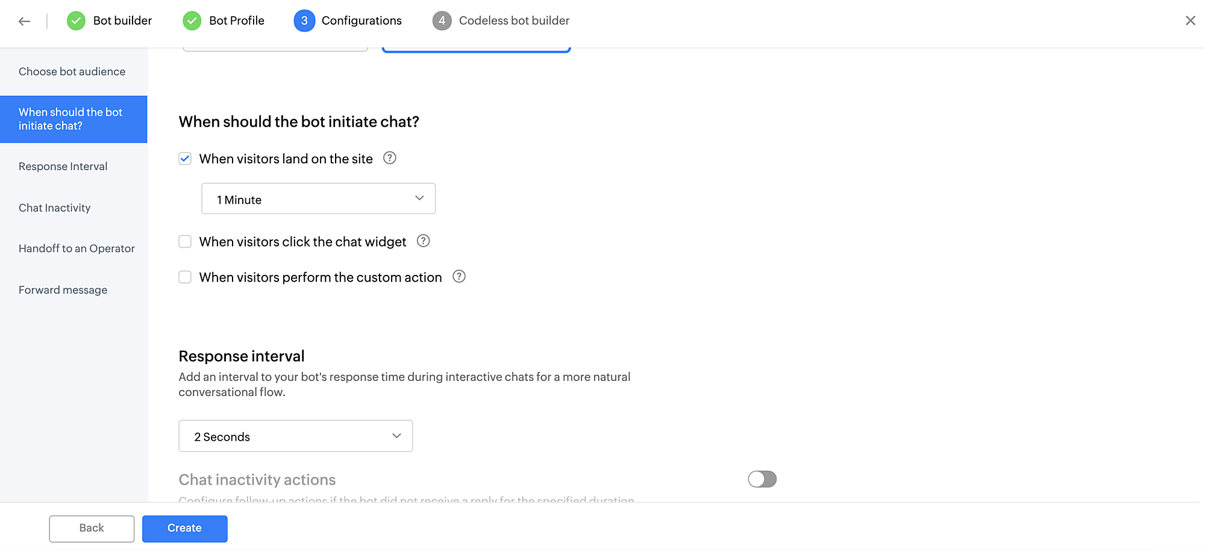Viewport: 1205px width, 551px height.
Task: Click the step 4 Codeless bot builder badge
Action: tap(442, 20)
